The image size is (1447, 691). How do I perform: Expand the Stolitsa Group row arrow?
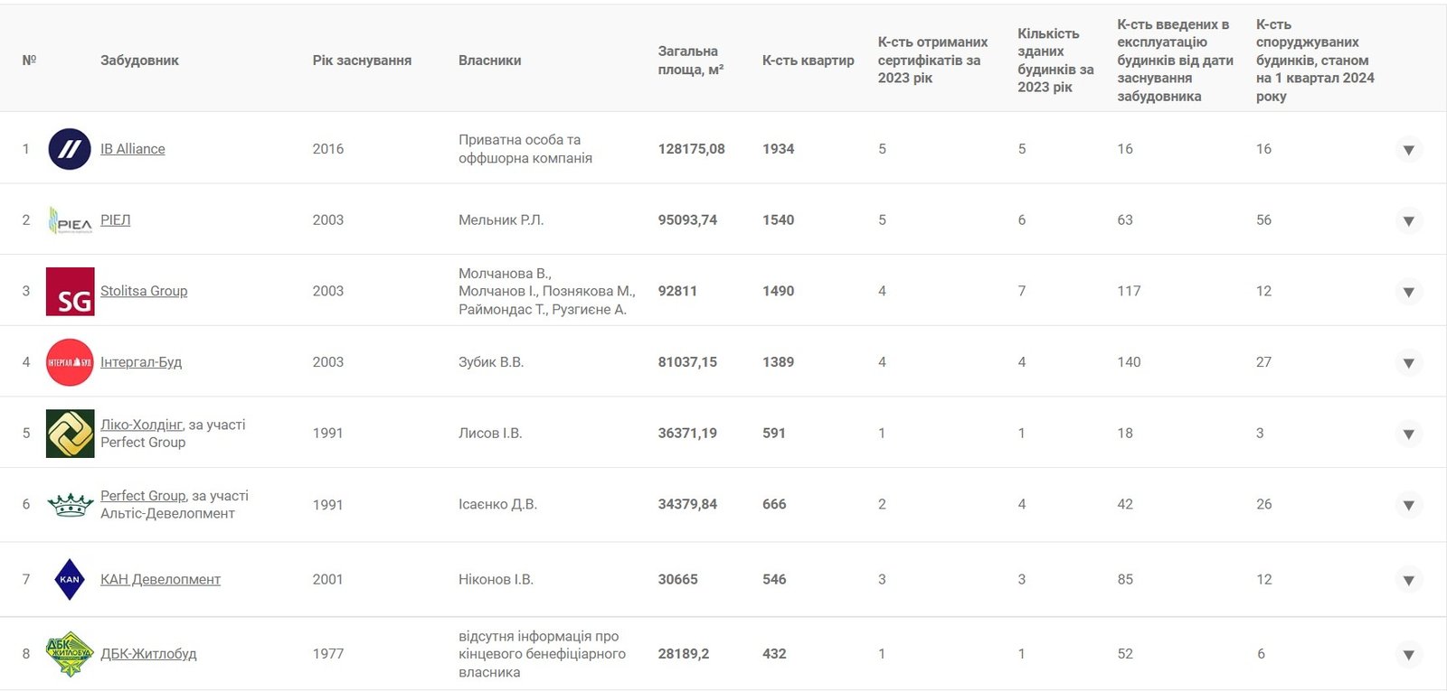pos(1408,292)
